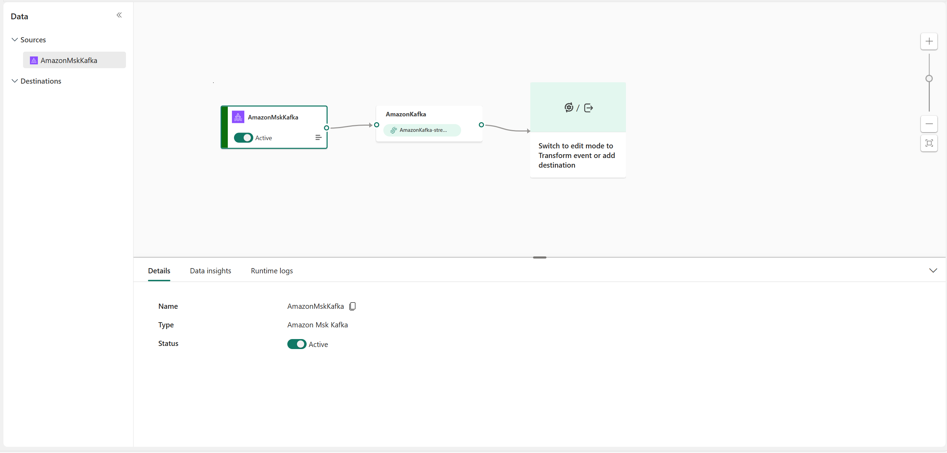Click the export/destination icon on end node

pyautogui.click(x=589, y=107)
